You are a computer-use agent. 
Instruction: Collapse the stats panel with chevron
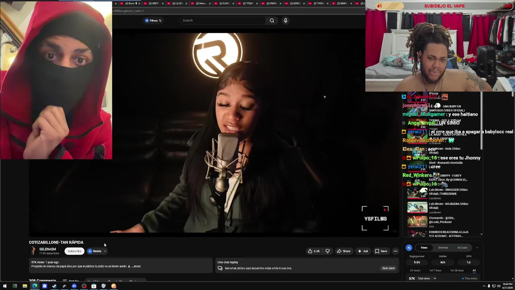[x=477, y=248]
